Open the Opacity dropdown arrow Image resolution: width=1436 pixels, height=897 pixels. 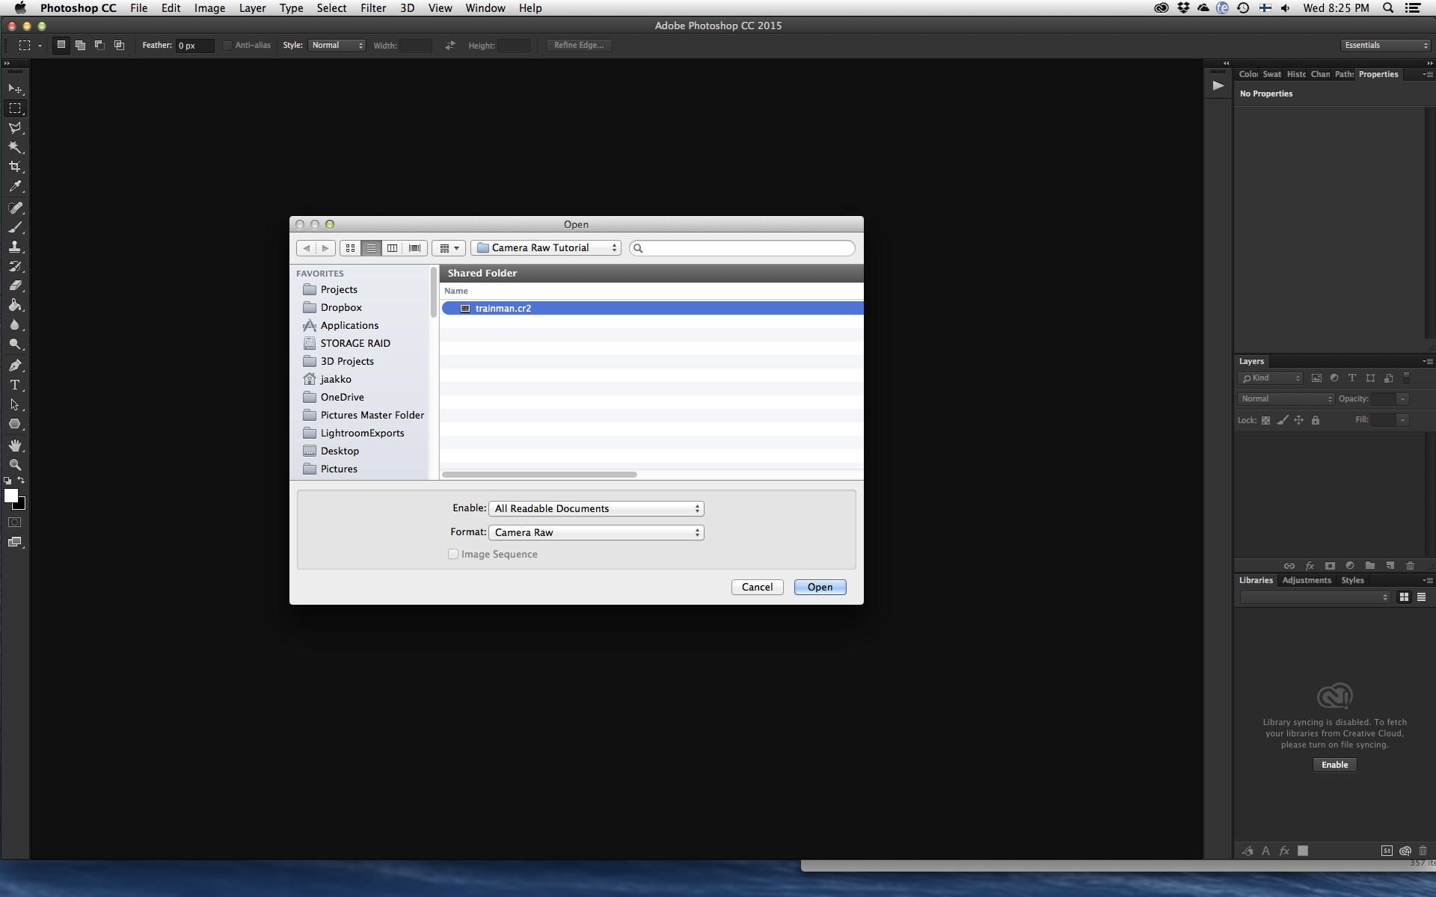pyautogui.click(x=1403, y=399)
